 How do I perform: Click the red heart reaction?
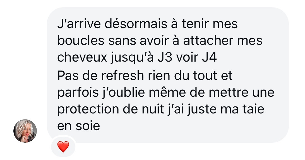[63, 147]
